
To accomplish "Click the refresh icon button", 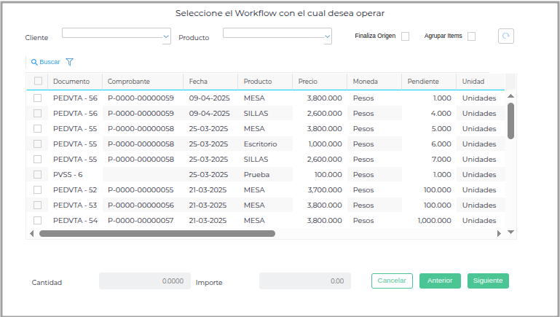I will click(x=506, y=36).
